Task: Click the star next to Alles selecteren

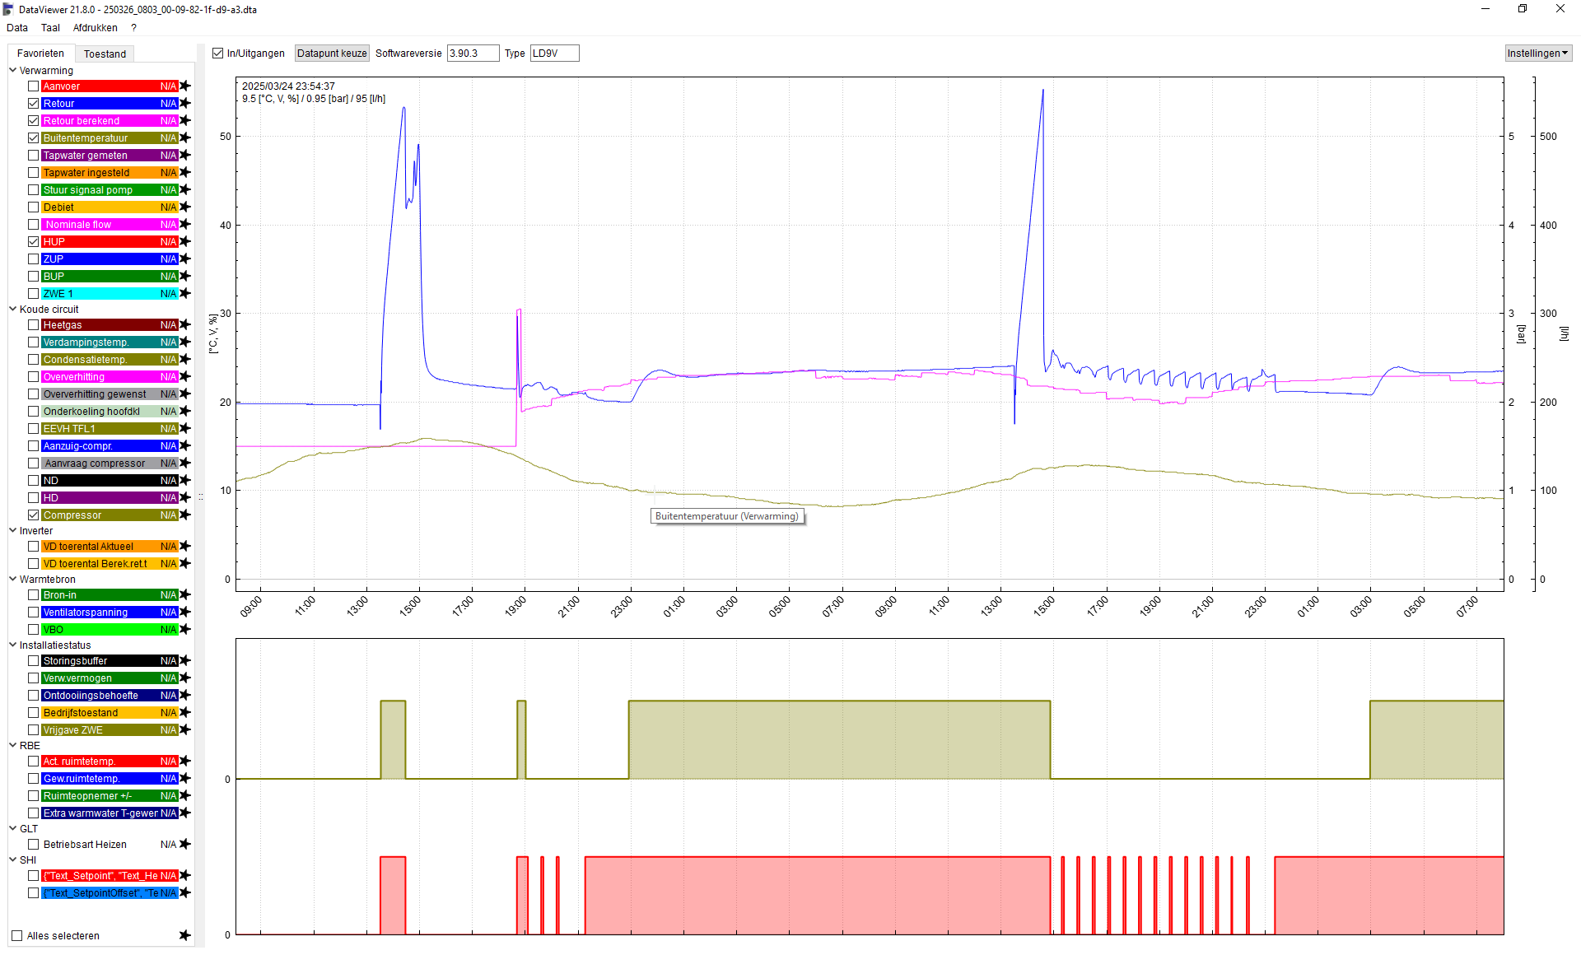Action: click(x=185, y=935)
